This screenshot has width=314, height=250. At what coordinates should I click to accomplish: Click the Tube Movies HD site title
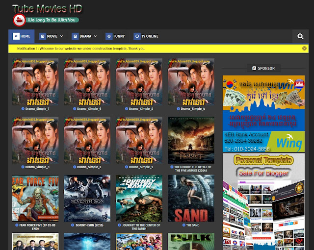(47, 9)
